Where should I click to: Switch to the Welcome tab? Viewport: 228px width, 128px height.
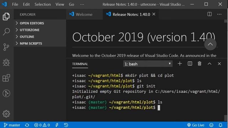tap(84, 14)
